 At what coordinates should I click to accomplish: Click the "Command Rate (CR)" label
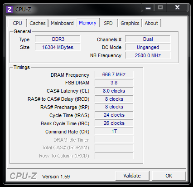coord(68,132)
